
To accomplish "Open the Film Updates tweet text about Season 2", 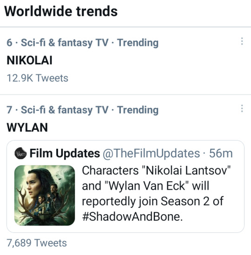I will (x=156, y=193).
